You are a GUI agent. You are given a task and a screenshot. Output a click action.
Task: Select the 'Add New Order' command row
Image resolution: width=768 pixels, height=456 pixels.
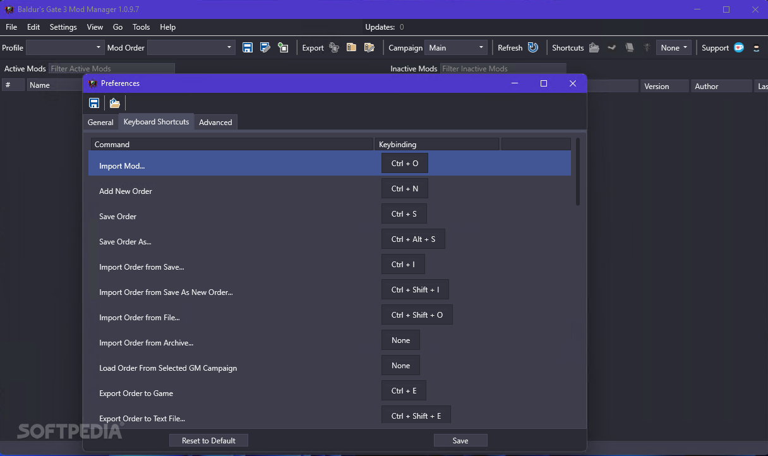(330, 188)
